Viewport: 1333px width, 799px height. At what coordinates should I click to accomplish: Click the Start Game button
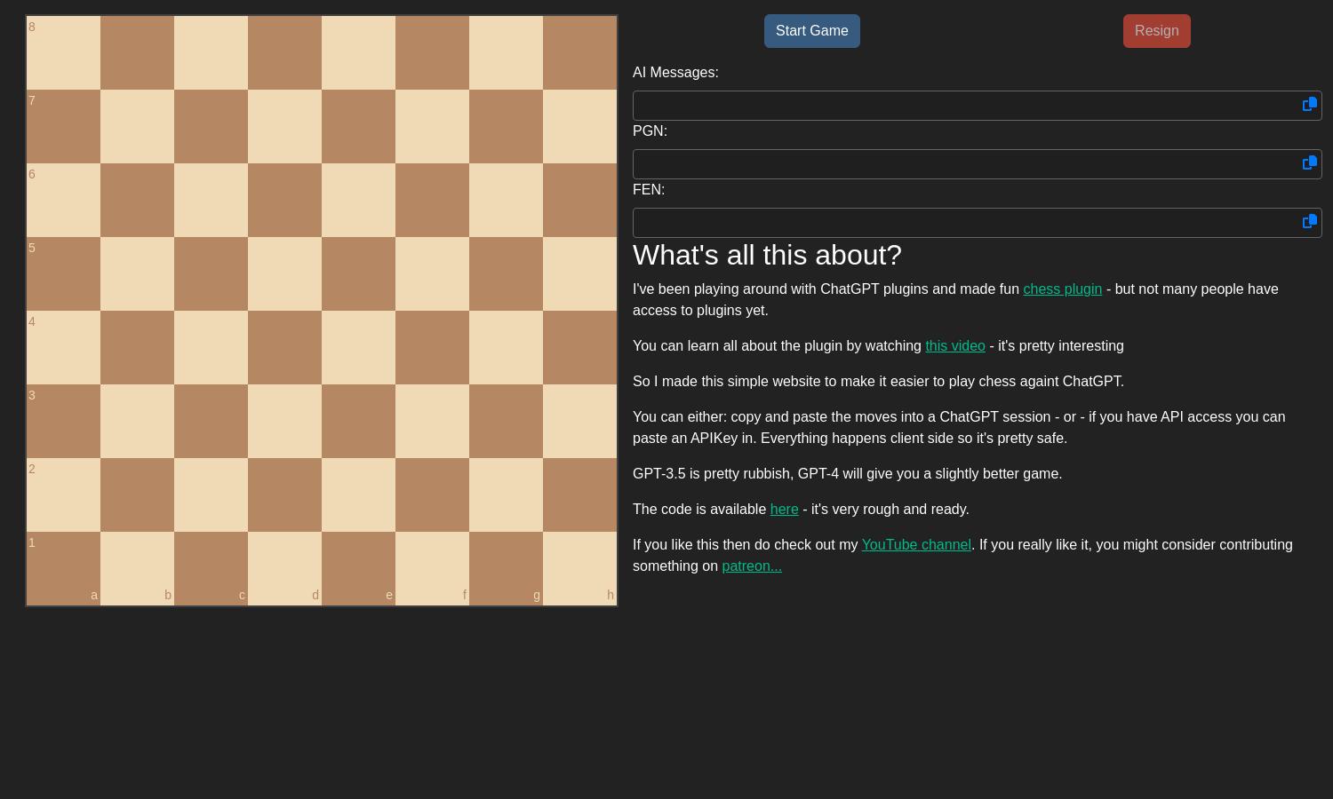812,31
